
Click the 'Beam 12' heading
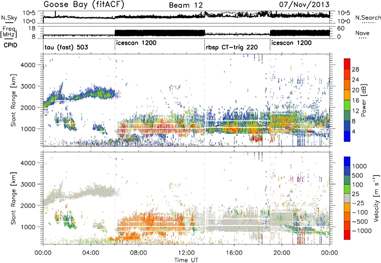click(x=186, y=5)
